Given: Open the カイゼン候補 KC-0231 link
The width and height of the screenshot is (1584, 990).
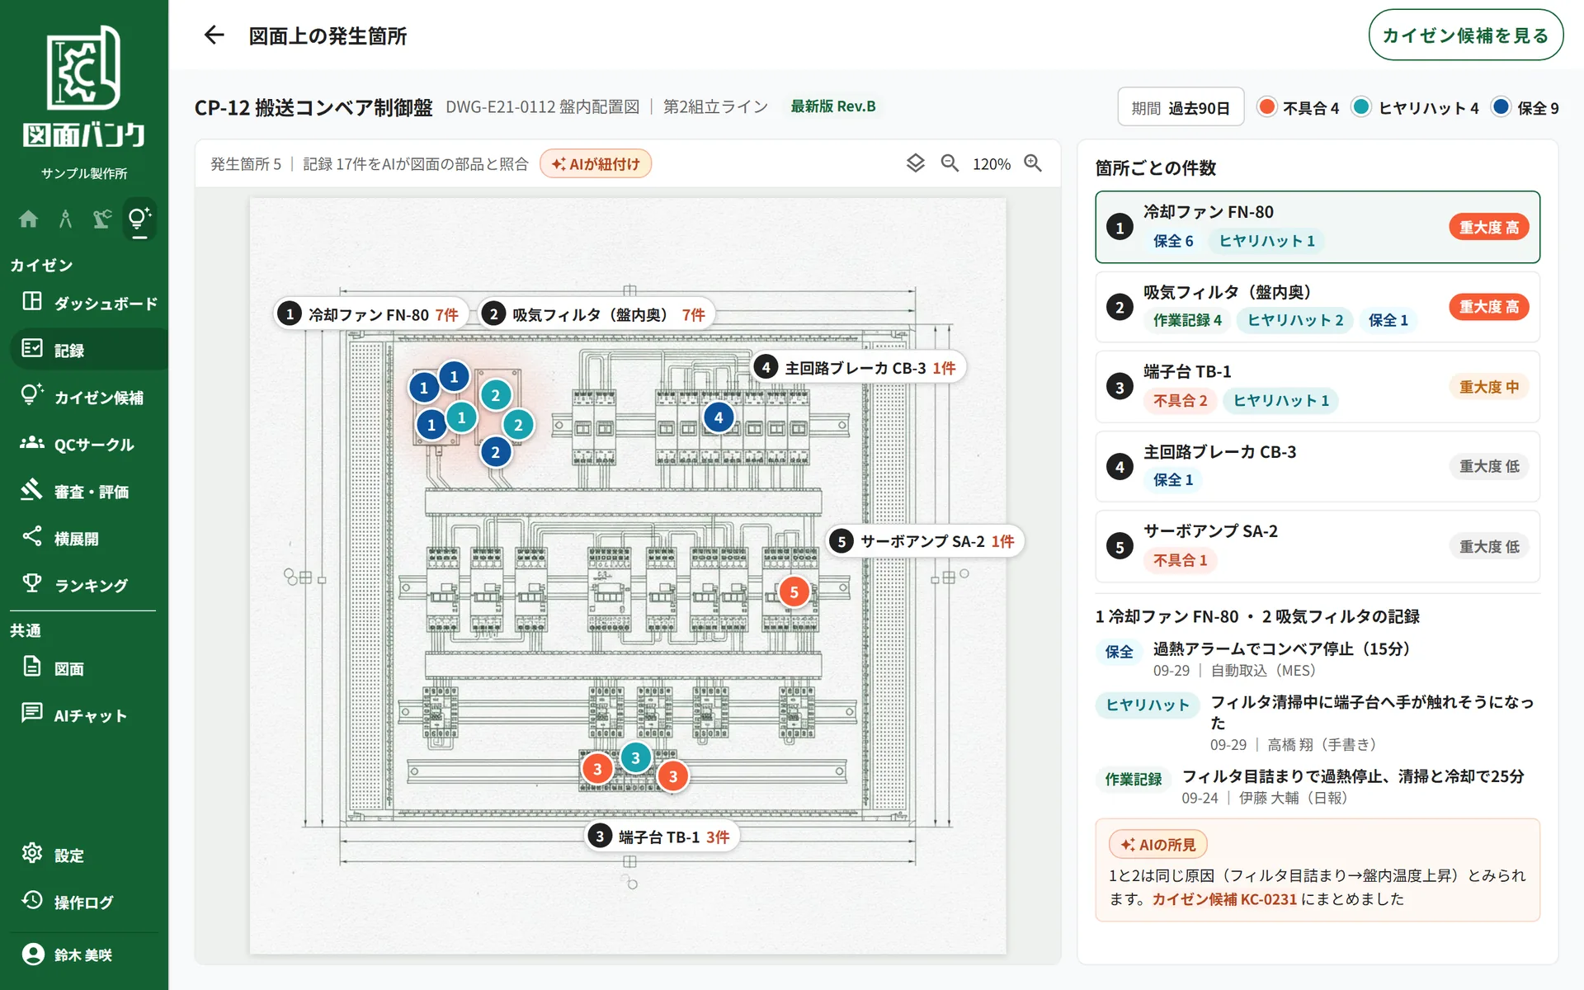Looking at the screenshot, I should 1224,899.
